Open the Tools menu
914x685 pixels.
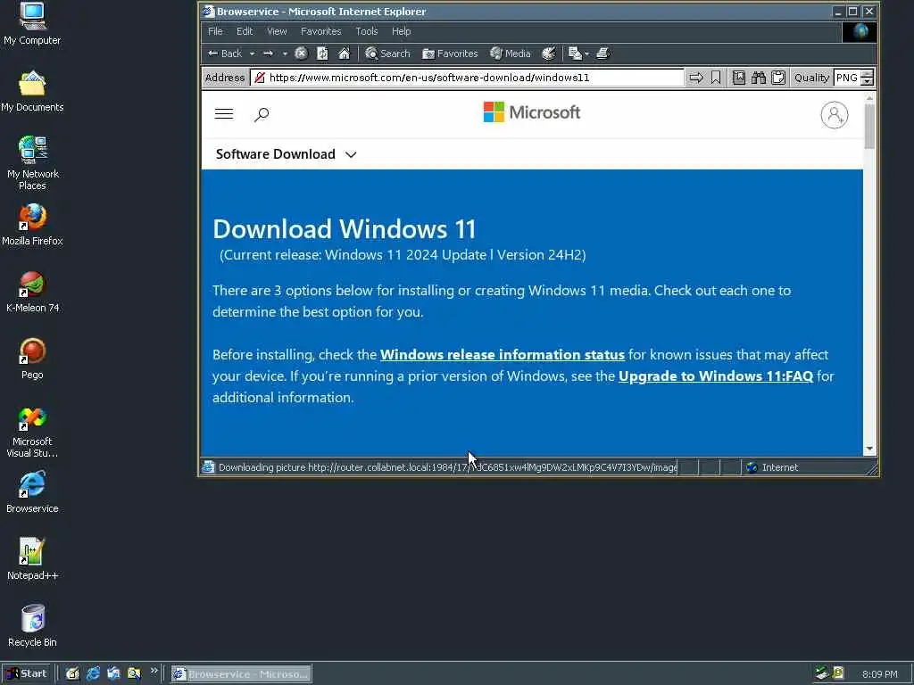pyautogui.click(x=367, y=31)
